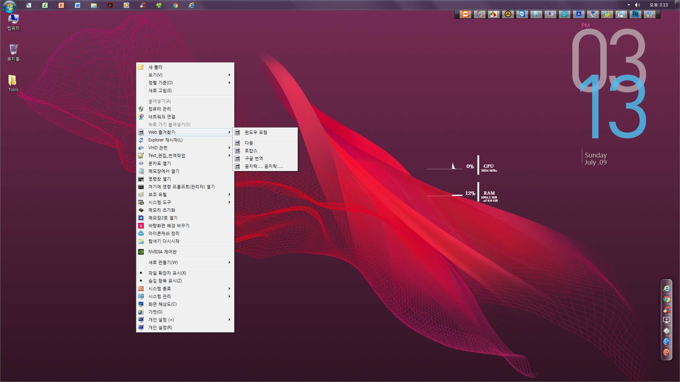Click blue logoff button in side dock
Screen dimensions: 680x382
coord(667,341)
